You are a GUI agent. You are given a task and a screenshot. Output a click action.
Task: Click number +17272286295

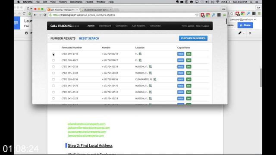[x=110, y=79]
